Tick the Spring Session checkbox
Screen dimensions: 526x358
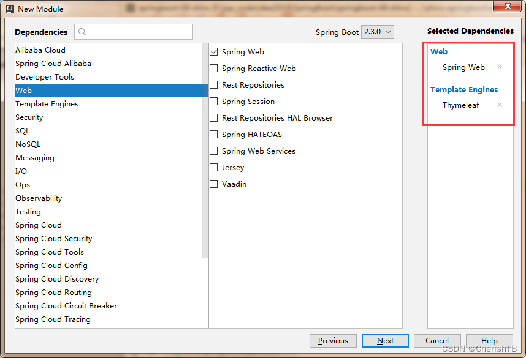coord(214,101)
